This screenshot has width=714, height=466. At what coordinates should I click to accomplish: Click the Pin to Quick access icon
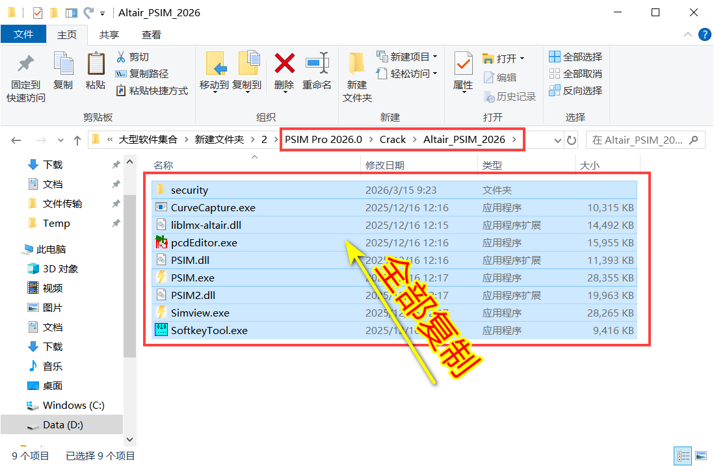25,64
